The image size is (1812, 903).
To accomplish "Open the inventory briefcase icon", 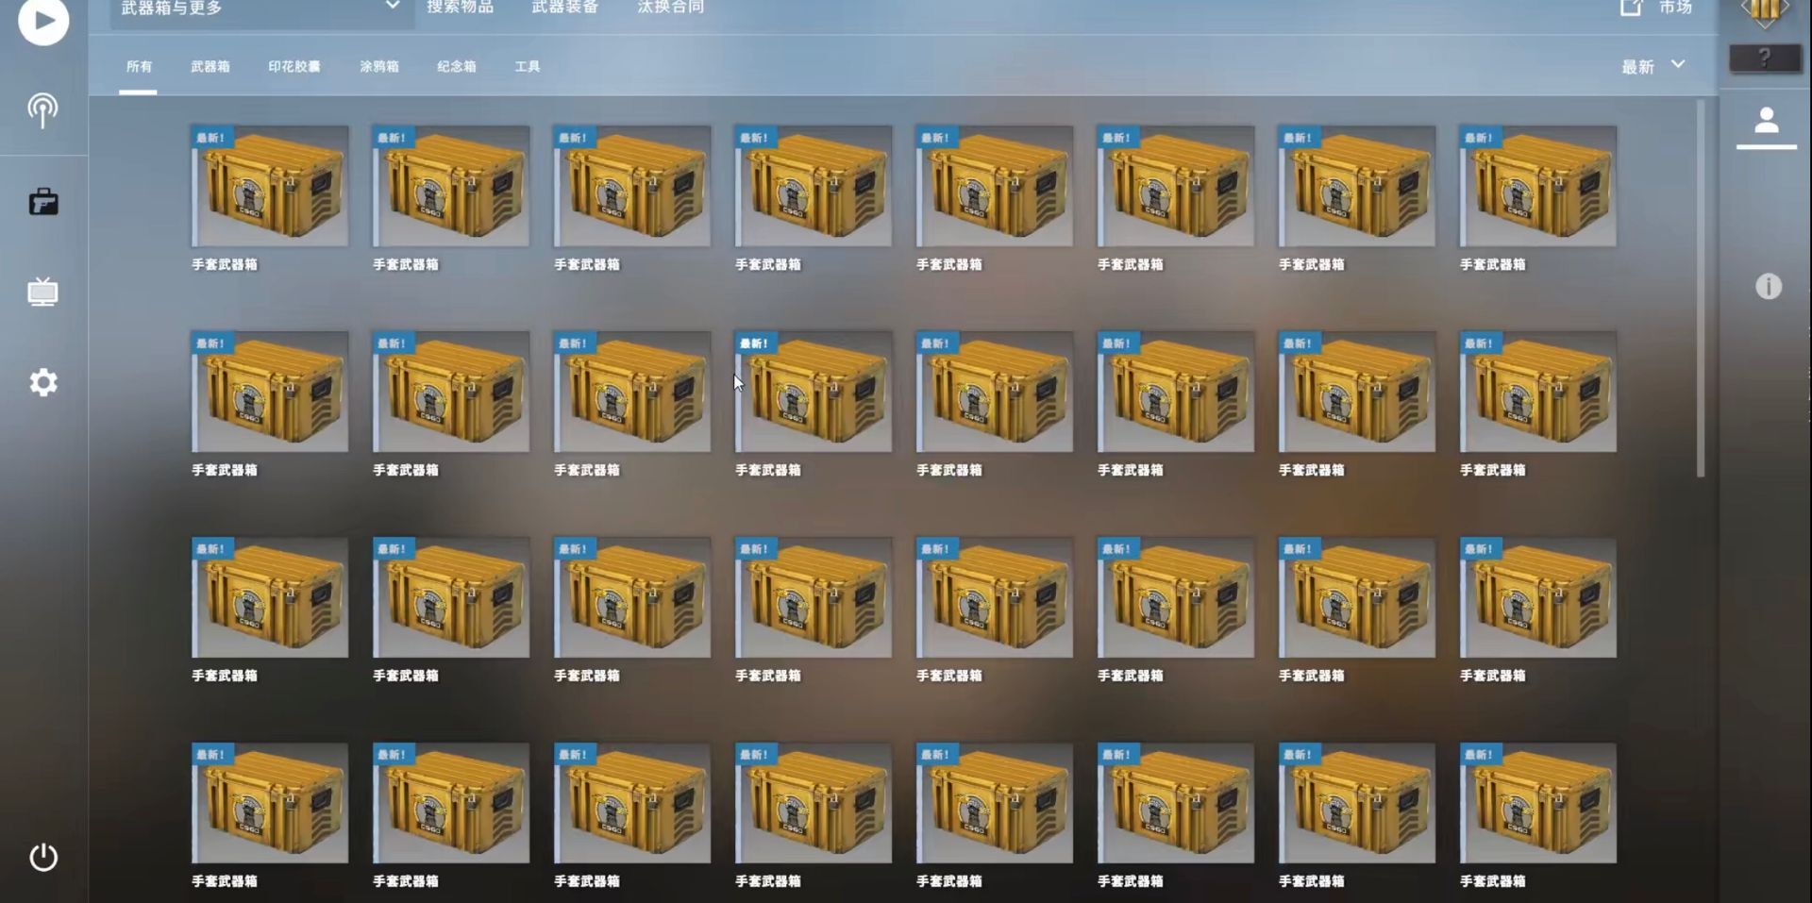I will point(43,201).
